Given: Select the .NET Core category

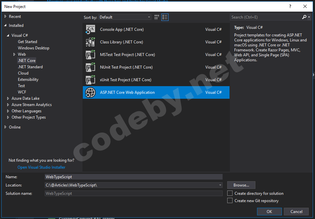Looking at the screenshot, I should point(26,61).
